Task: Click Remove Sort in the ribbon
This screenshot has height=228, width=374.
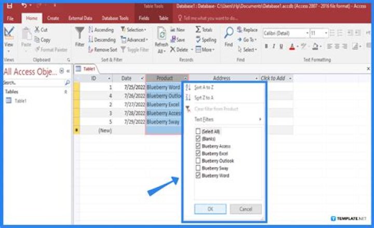Action: tap(102, 50)
